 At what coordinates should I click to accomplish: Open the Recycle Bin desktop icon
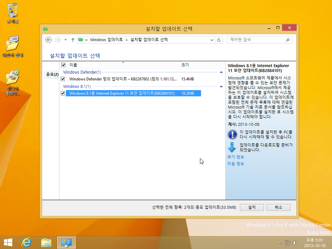tap(12, 13)
